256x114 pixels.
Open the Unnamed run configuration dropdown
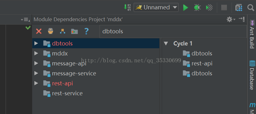coord(156,7)
